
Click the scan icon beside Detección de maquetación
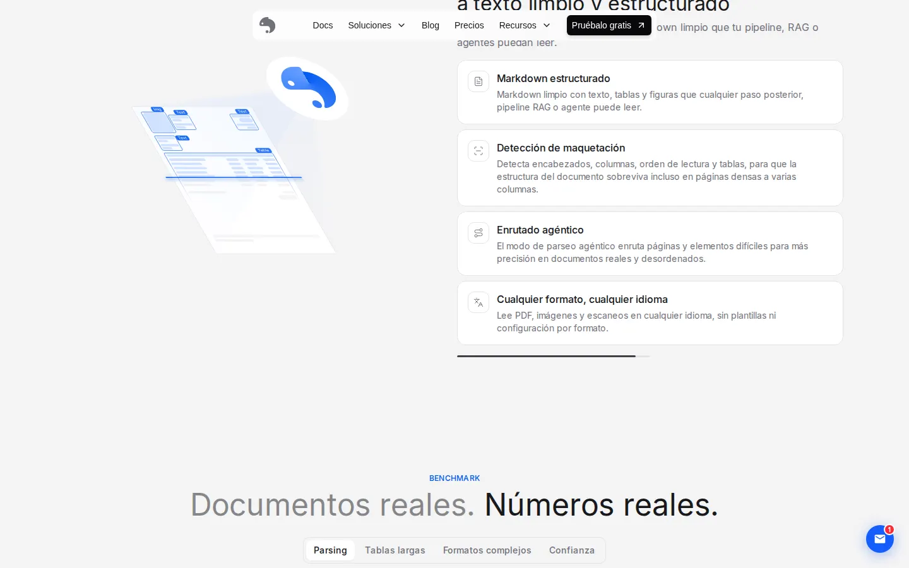tap(478, 151)
